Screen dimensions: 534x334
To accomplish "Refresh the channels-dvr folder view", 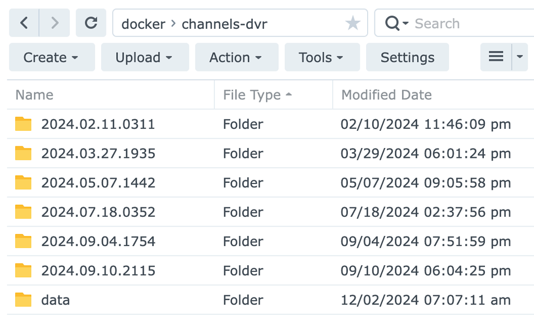I will tap(91, 23).
